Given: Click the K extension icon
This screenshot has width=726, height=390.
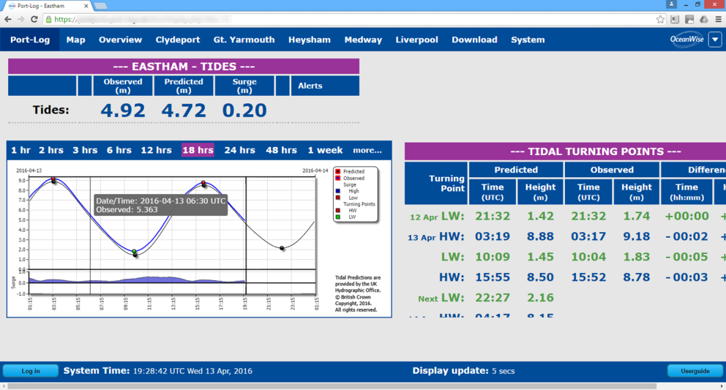Looking at the screenshot, I should [675, 20].
